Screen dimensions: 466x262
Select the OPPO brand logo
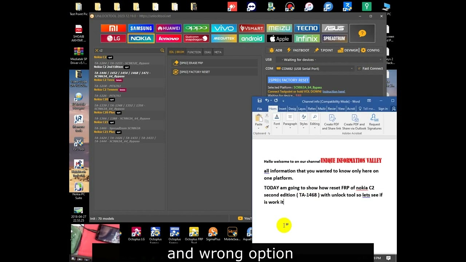click(x=196, y=28)
